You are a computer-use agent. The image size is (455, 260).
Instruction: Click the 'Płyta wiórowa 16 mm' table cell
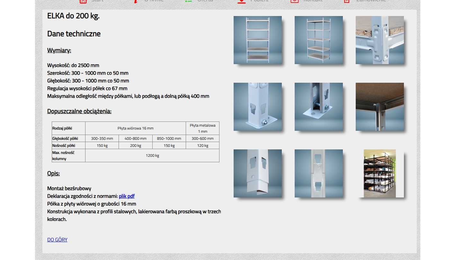(136, 128)
